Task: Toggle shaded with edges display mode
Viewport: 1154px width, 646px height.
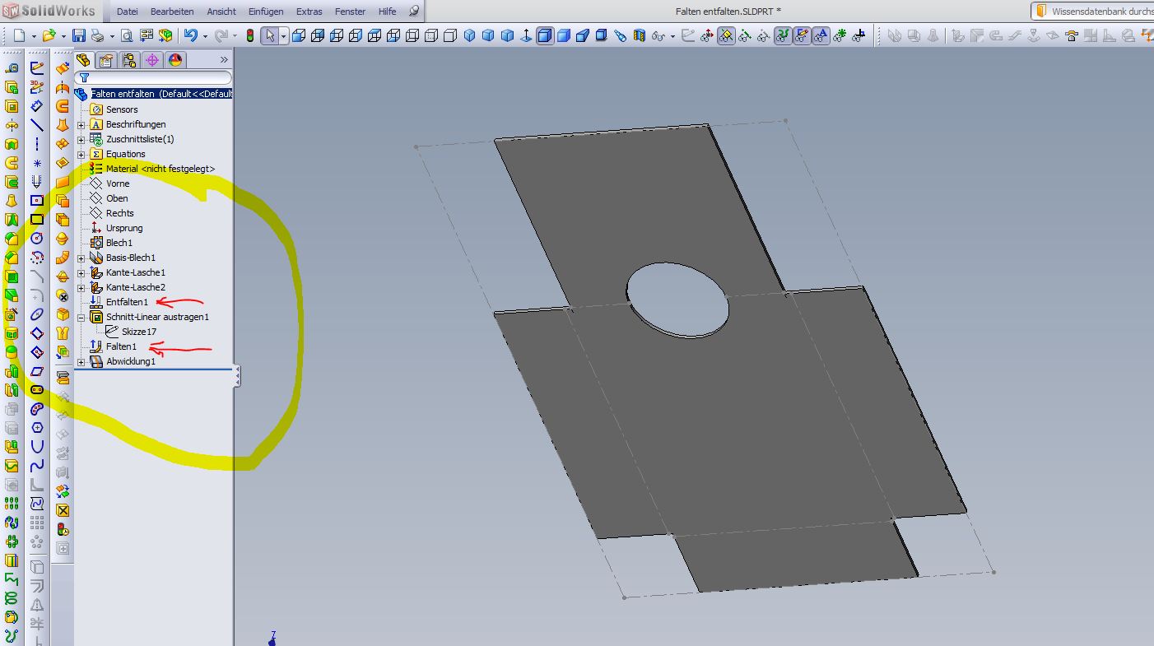Action: [x=545, y=35]
